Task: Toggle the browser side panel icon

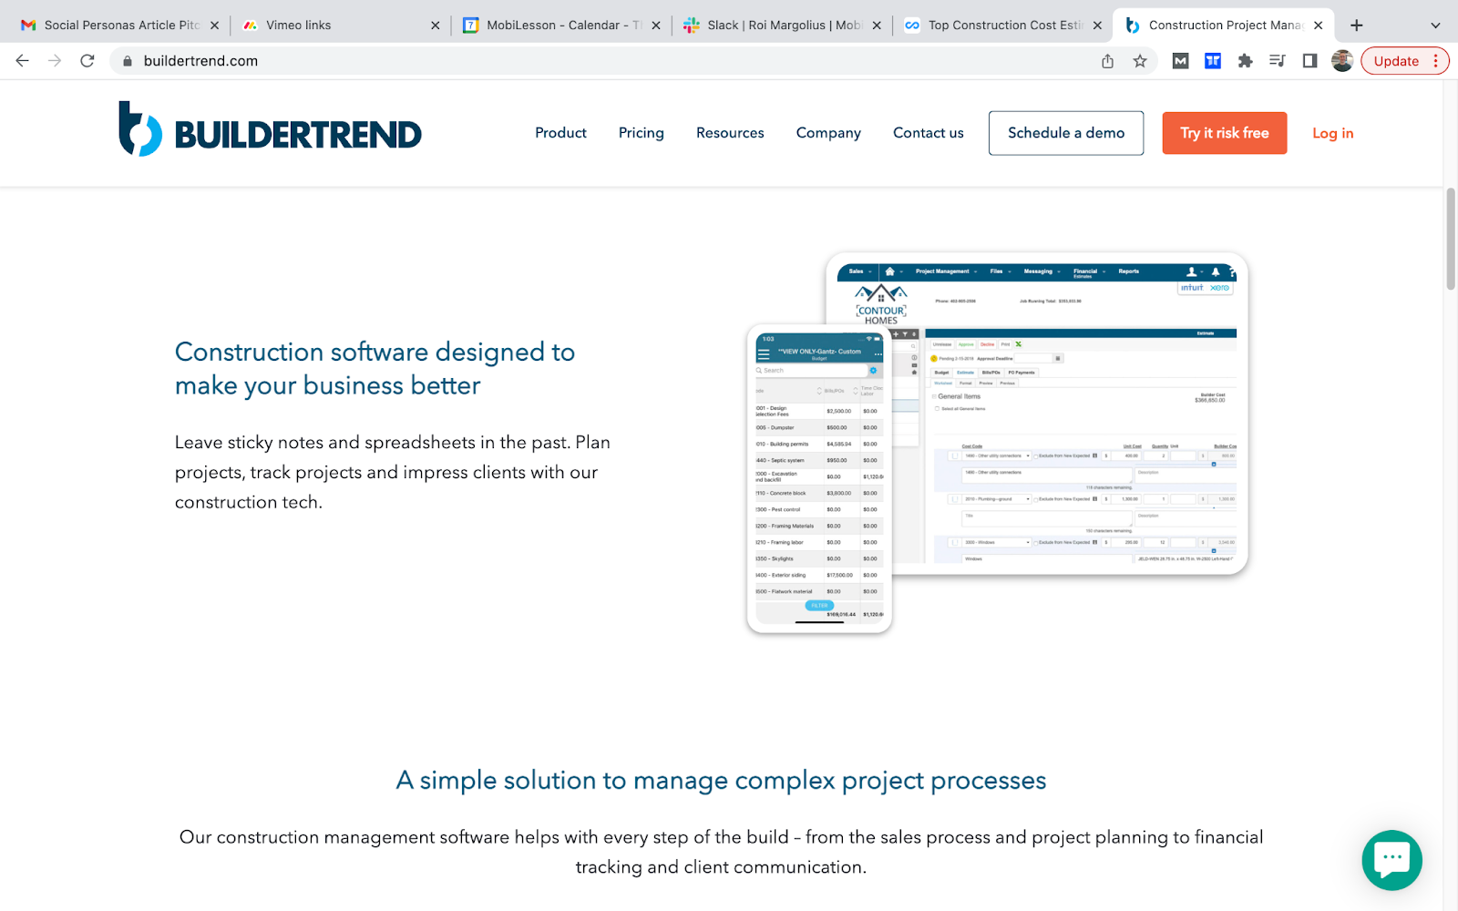Action: (x=1309, y=61)
